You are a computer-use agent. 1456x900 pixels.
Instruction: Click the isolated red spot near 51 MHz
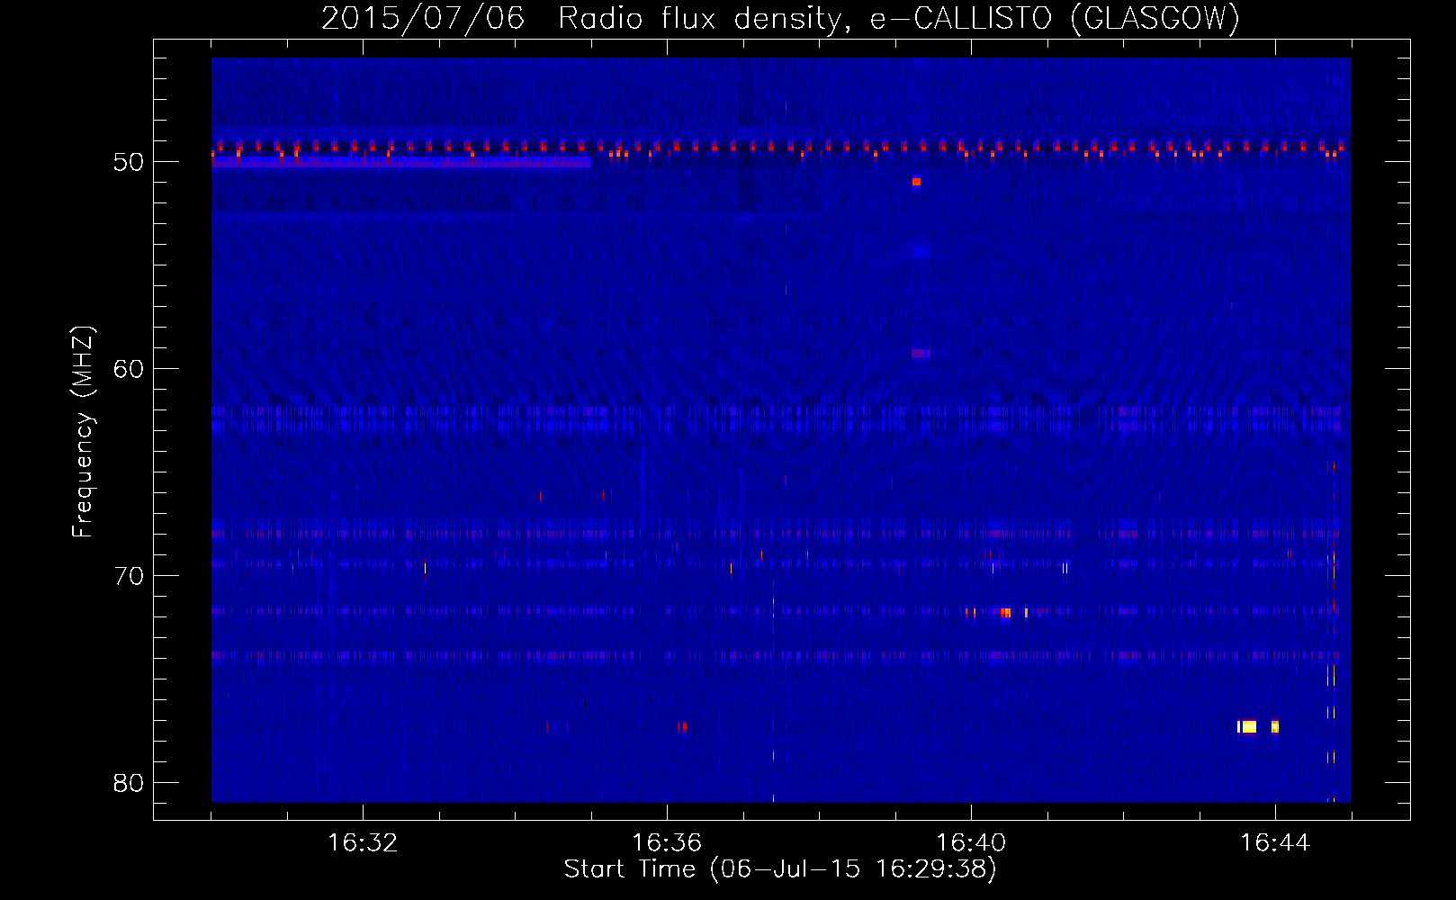pyautogui.click(x=916, y=182)
